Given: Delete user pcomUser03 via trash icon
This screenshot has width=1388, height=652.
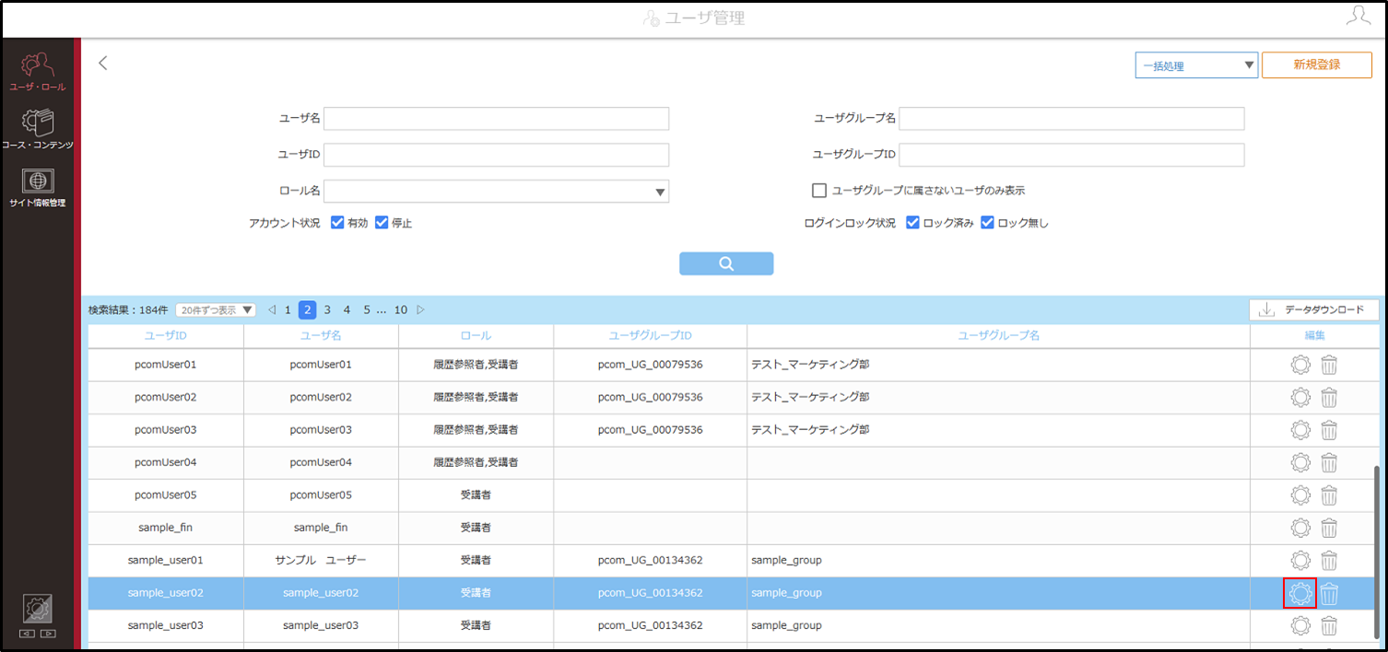Looking at the screenshot, I should [x=1329, y=430].
